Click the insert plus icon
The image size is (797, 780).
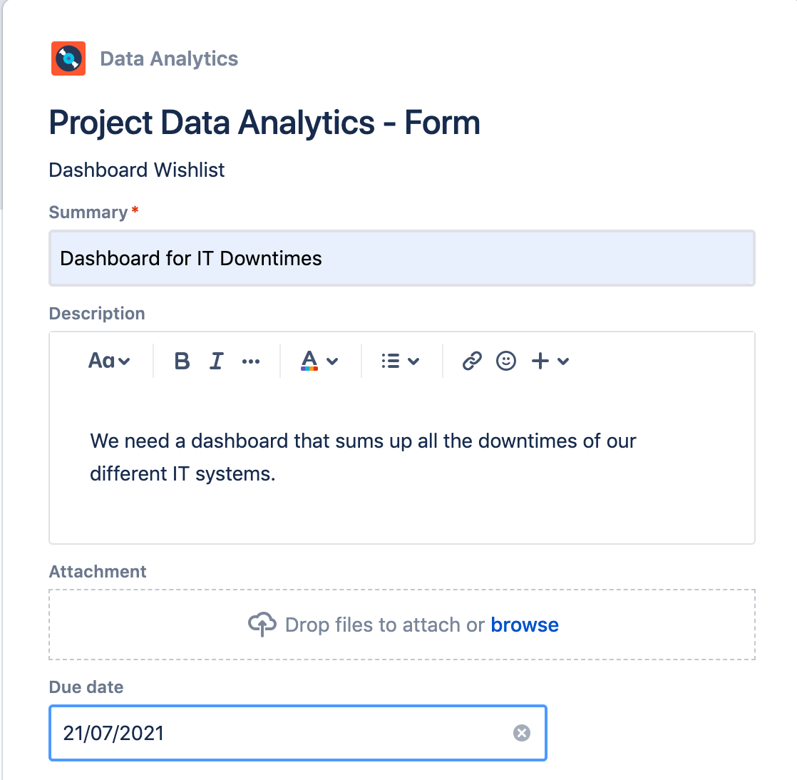point(540,361)
